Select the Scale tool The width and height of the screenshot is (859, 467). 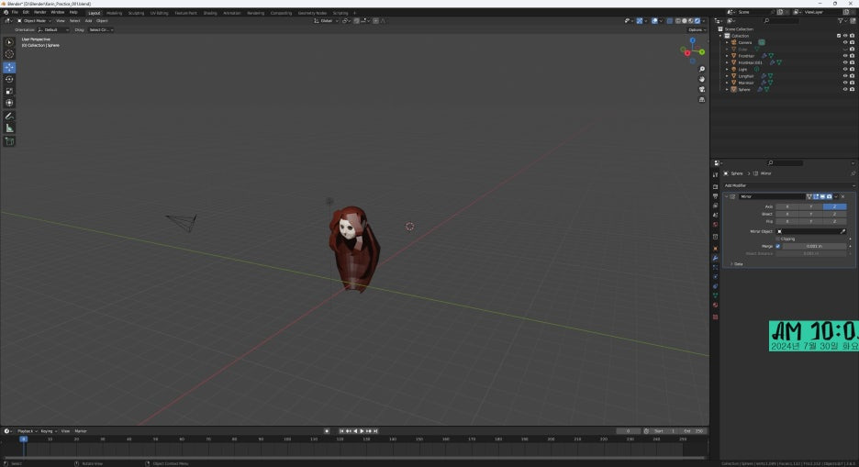[10, 91]
